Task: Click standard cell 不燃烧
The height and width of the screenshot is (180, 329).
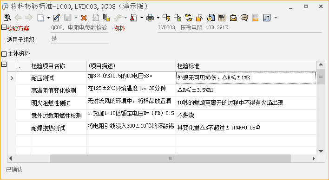Action: (246, 116)
